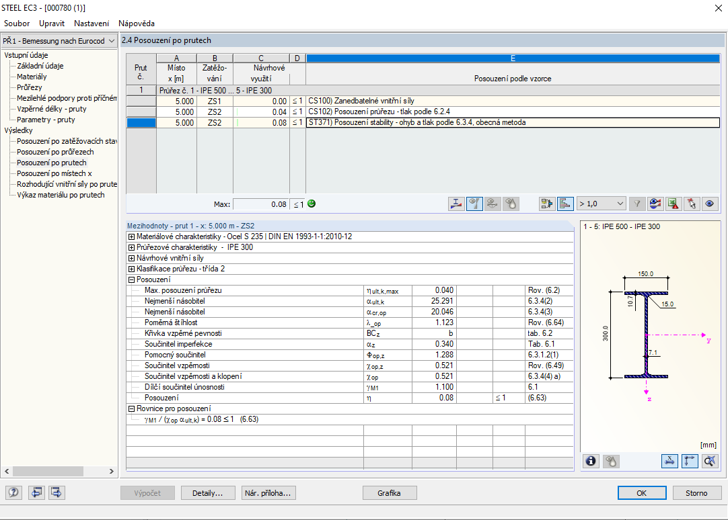Select Materiály in the navigator

pyautogui.click(x=32, y=77)
